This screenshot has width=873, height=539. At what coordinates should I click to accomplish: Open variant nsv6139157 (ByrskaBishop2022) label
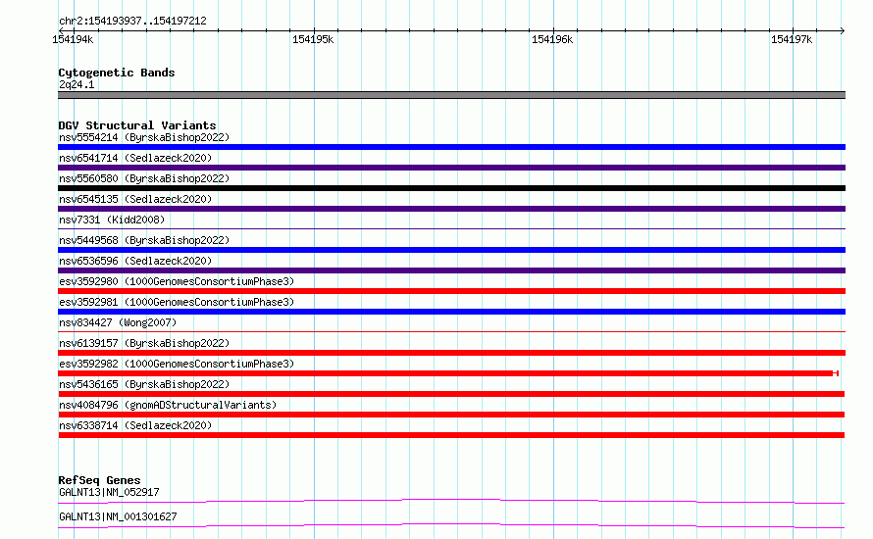[144, 343]
